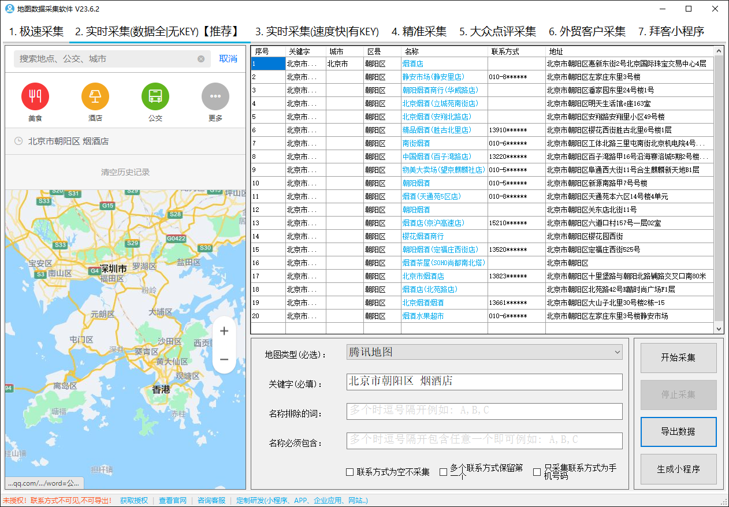729x507 pixels.
Task: Open the 5.大众点评采集 tab
Action: [497, 32]
